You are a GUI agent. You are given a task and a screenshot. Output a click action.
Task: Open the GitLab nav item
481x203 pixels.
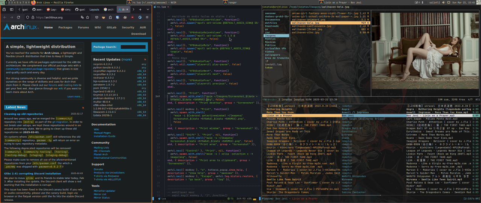(x=111, y=27)
